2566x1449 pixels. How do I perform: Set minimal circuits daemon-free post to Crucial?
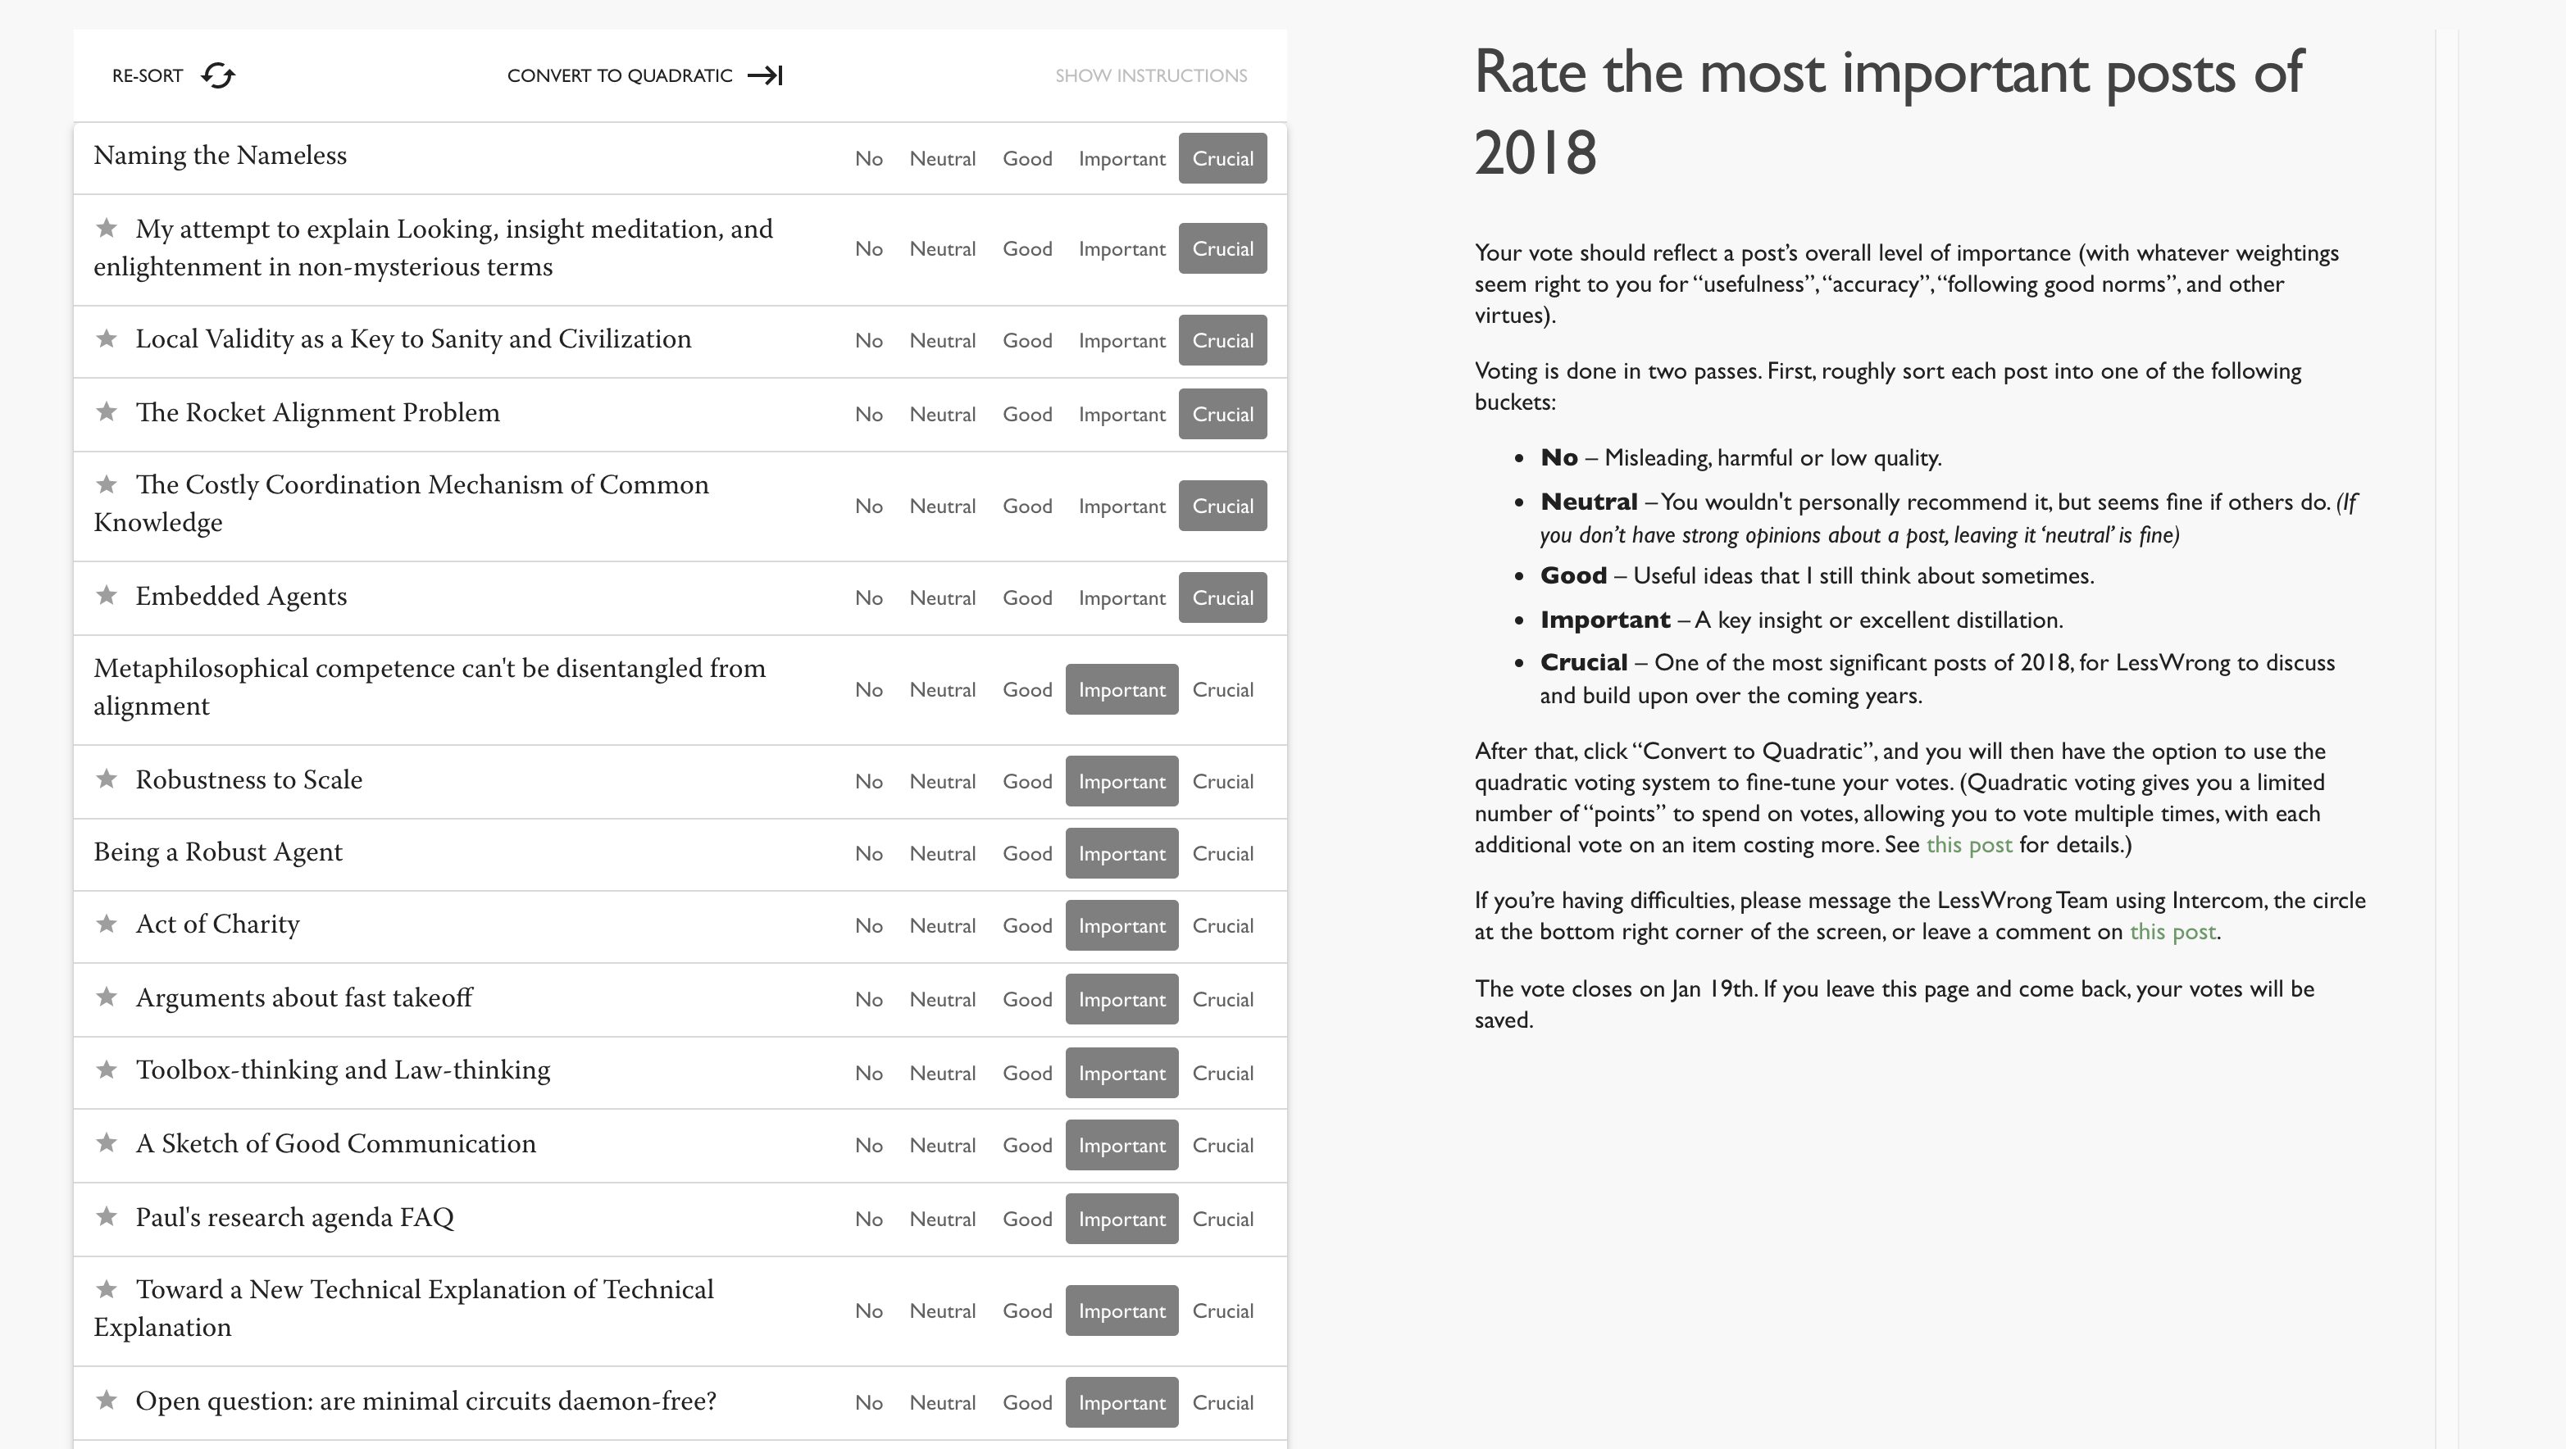(x=1222, y=1402)
